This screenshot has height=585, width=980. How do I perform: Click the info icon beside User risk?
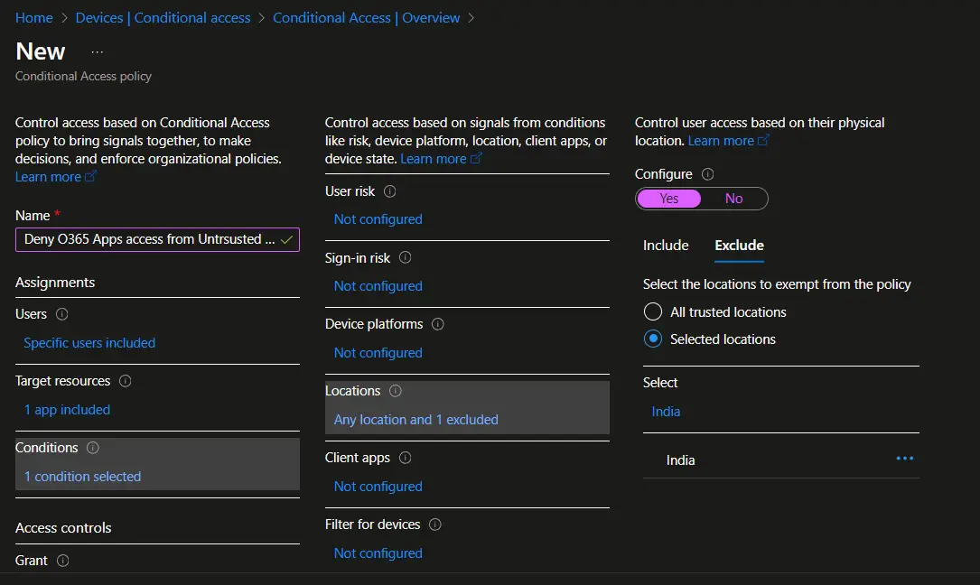click(390, 191)
